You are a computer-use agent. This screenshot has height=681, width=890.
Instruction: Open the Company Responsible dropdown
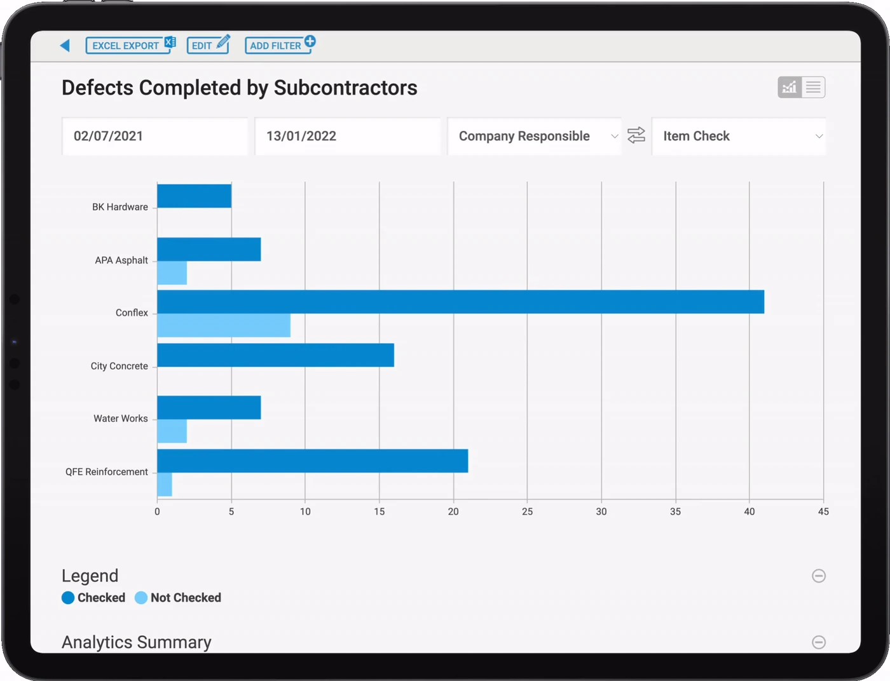tap(535, 136)
